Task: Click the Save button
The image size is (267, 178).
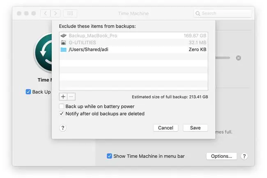Action: point(195,128)
